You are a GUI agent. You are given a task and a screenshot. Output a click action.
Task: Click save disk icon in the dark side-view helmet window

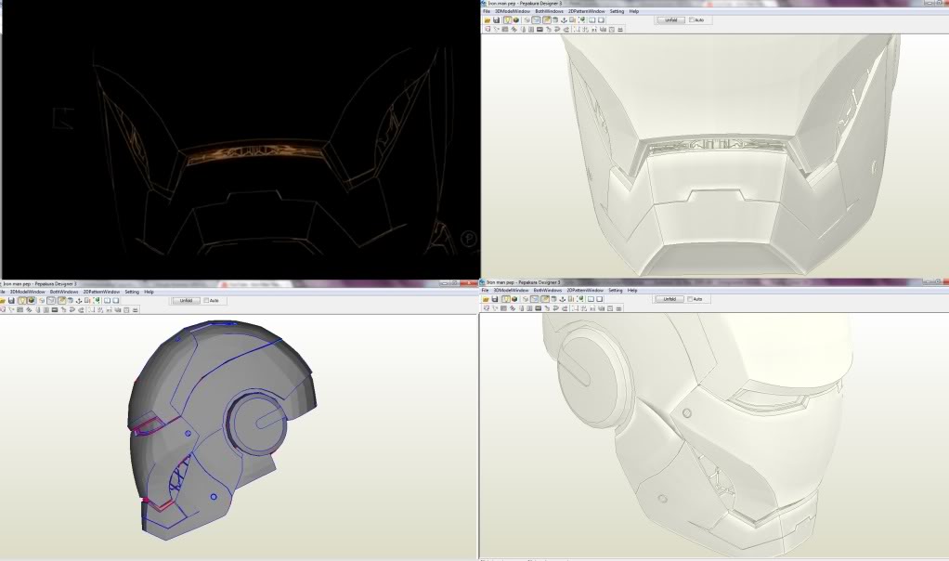coord(11,300)
